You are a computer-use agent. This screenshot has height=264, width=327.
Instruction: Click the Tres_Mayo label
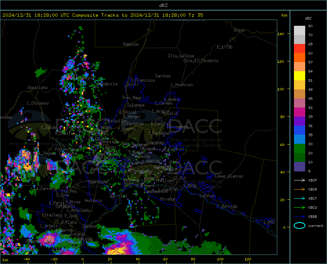click(x=132, y=98)
